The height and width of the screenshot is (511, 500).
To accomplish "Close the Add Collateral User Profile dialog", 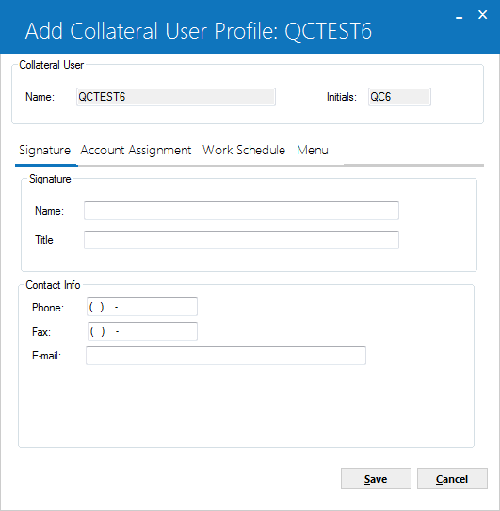I will tap(482, 15).
